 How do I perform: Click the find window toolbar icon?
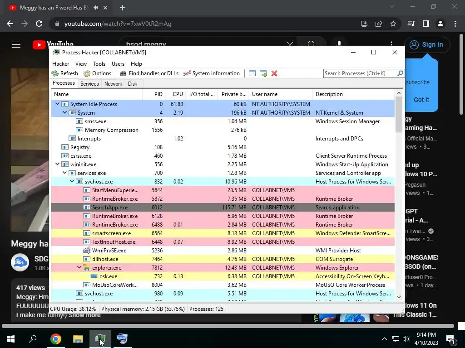click(252, 73)
